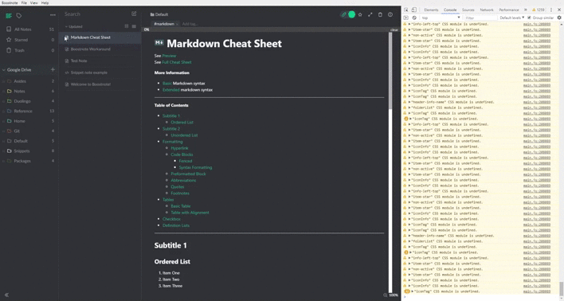Open the Trash section in the sidebar
This screenshot has width=564, height=301.
tap(29, 50)
